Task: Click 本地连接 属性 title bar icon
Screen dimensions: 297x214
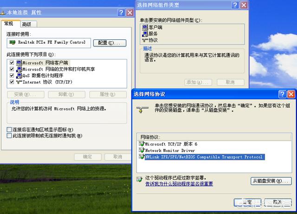Action: (x=3, y=13)
